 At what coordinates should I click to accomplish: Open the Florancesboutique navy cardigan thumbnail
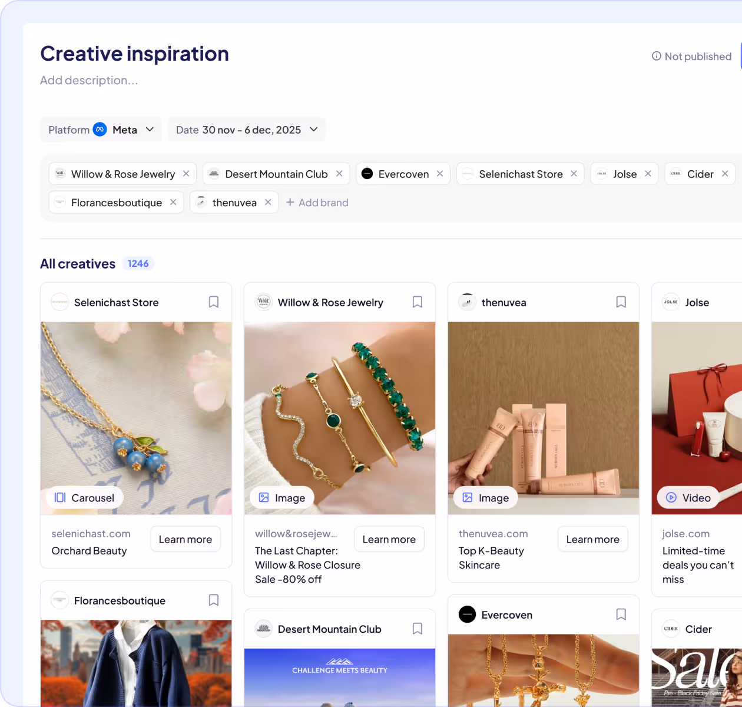tap(136, 663)
